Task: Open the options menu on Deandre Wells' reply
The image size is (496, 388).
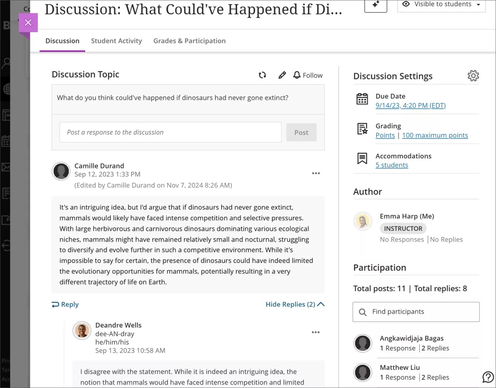Action: [315, 332]
